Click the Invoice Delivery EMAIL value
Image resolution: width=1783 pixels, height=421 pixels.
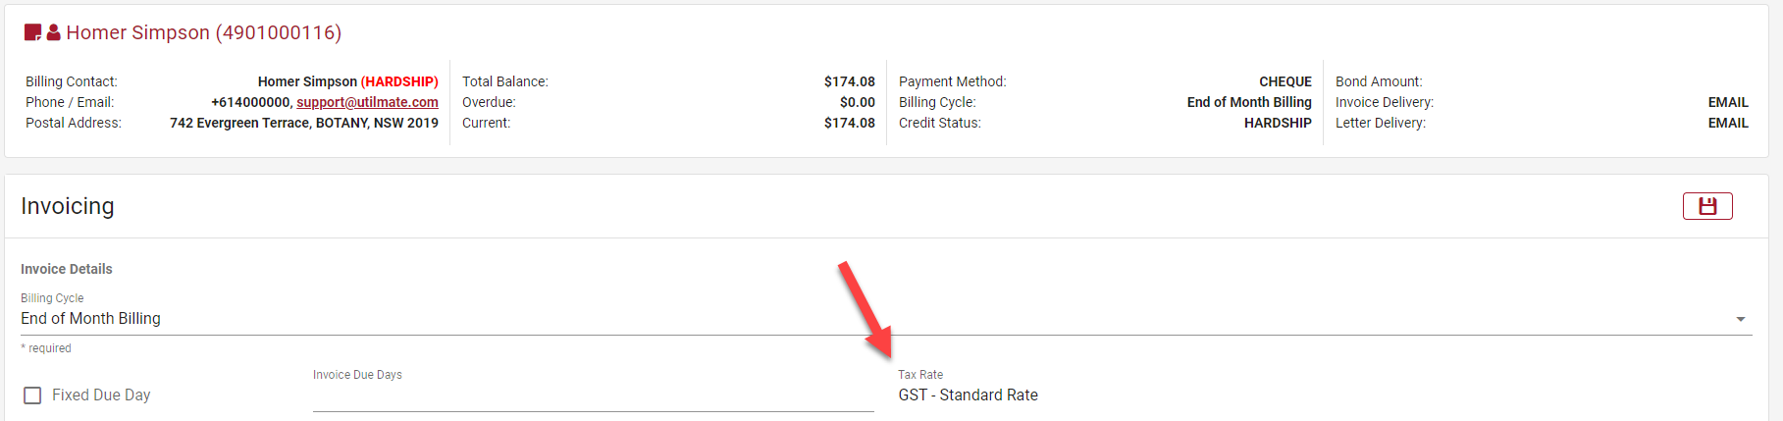(1727, 102)
